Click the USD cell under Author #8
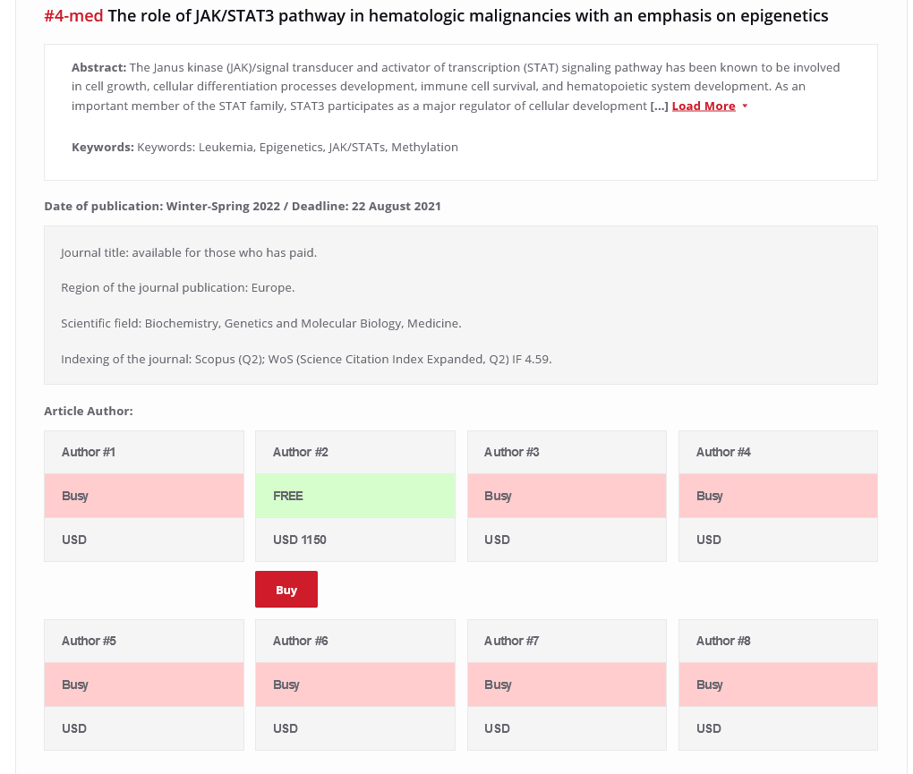The image size is (913, 774). coord(777,728)
